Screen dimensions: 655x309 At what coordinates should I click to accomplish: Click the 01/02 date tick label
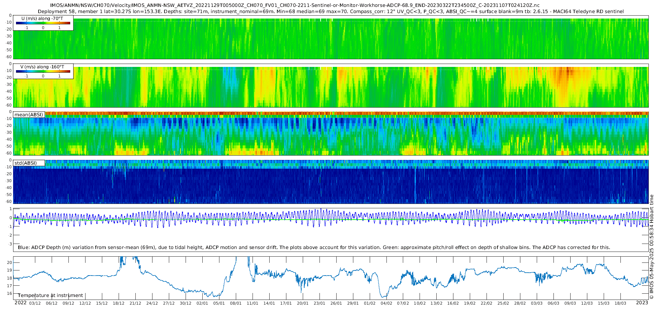click(370, 303)
